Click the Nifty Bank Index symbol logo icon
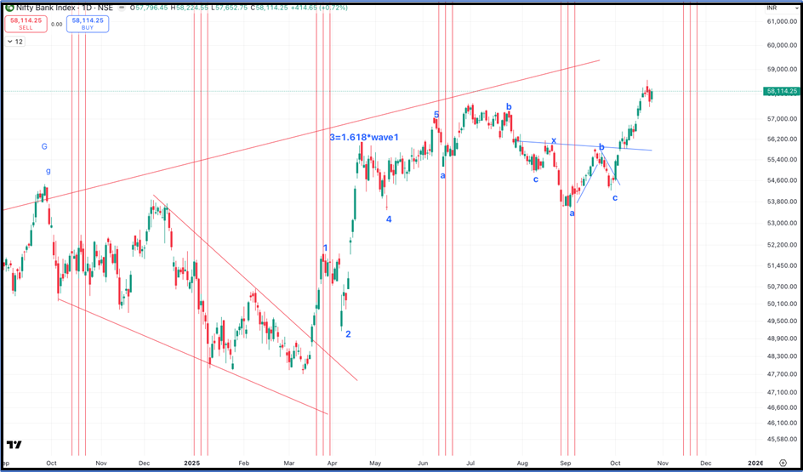Viewport: 803px width, 472px height. [x=9, y=9]
